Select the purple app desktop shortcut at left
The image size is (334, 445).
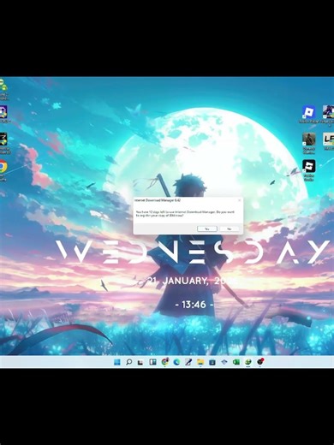click(x=3, y=114)
